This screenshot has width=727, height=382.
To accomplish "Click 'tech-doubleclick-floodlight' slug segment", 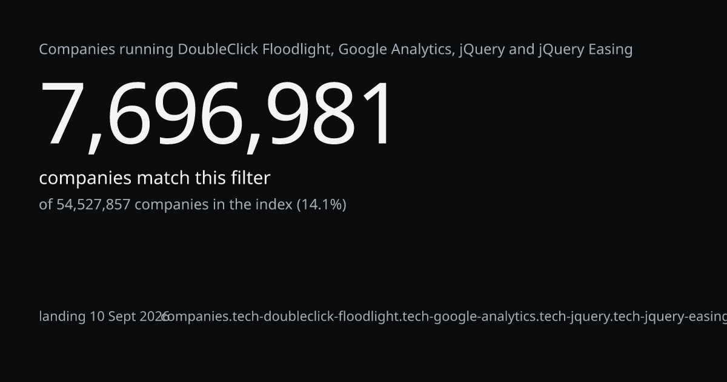I will coord(317,317).
